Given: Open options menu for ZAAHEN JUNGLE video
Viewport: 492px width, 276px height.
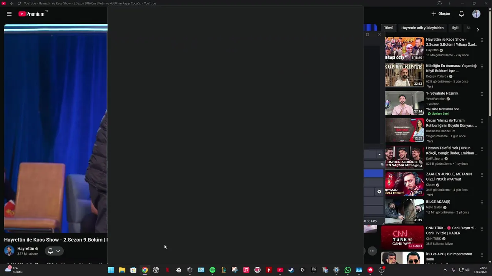Looking at the screenshot, I should pyautogui.click(x=482, y=175).
